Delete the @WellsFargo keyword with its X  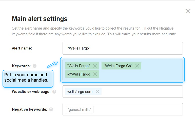pyautogui.click(x=95, y=74)
